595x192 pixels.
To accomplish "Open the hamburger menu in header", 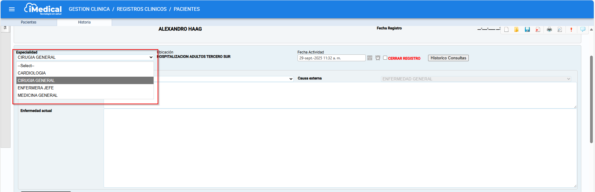I will (12, 9).
